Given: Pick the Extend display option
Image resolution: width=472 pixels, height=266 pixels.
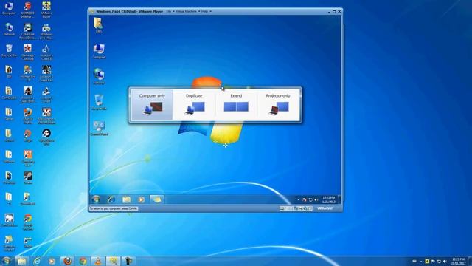Looking at the screenshot, I should (236, 104).
